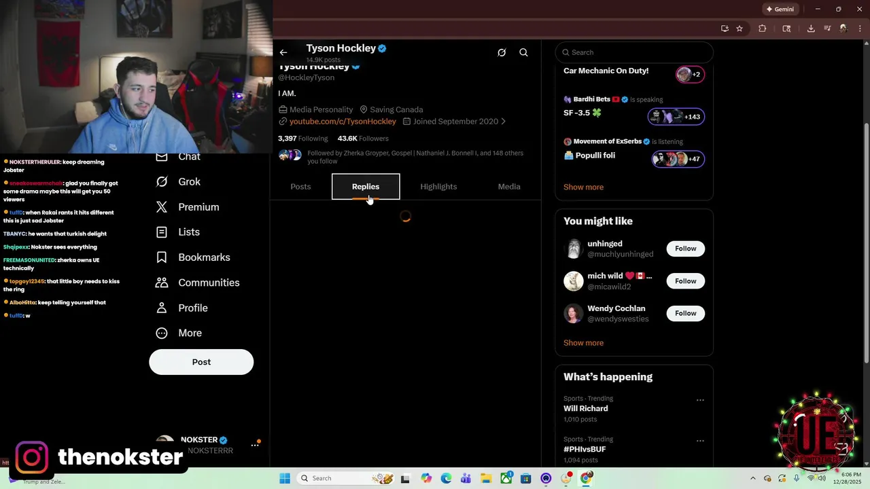Screen dimensions: 870x489
Task: Go back using the profile back arrow
Action: [283, 52]
